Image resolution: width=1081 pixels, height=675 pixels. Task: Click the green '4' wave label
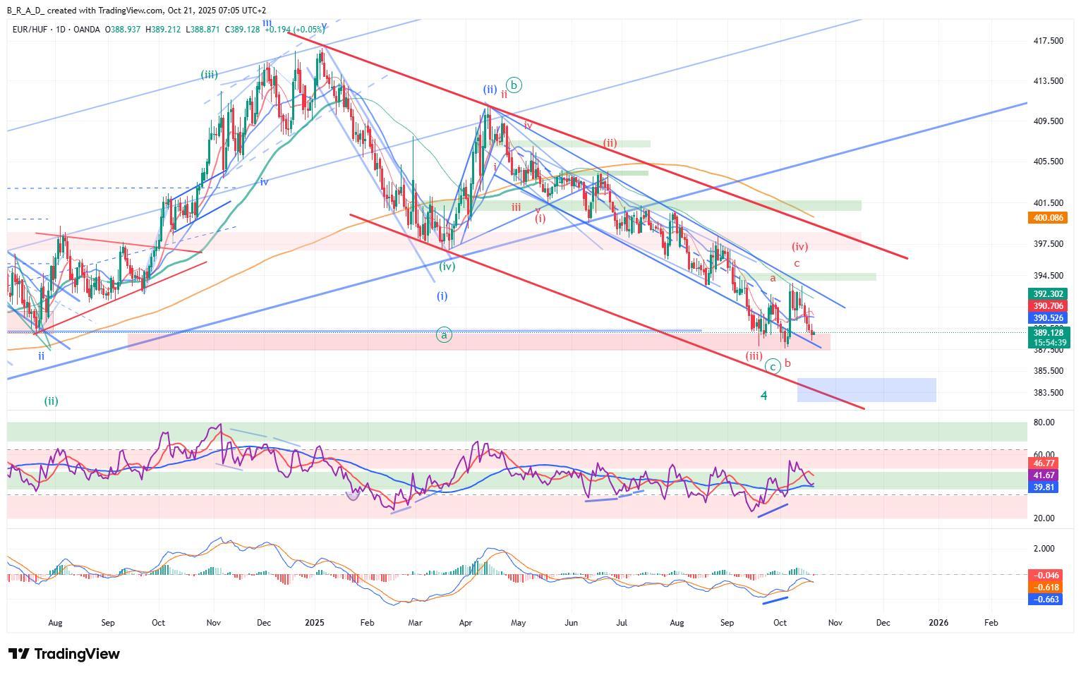763,396
